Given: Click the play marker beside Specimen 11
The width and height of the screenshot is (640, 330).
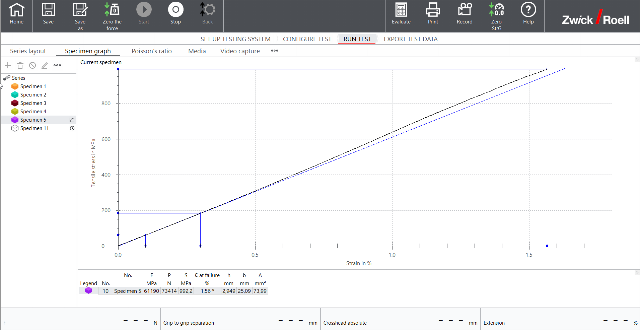Looking at the screenshot, I should (x=72, y=128).
